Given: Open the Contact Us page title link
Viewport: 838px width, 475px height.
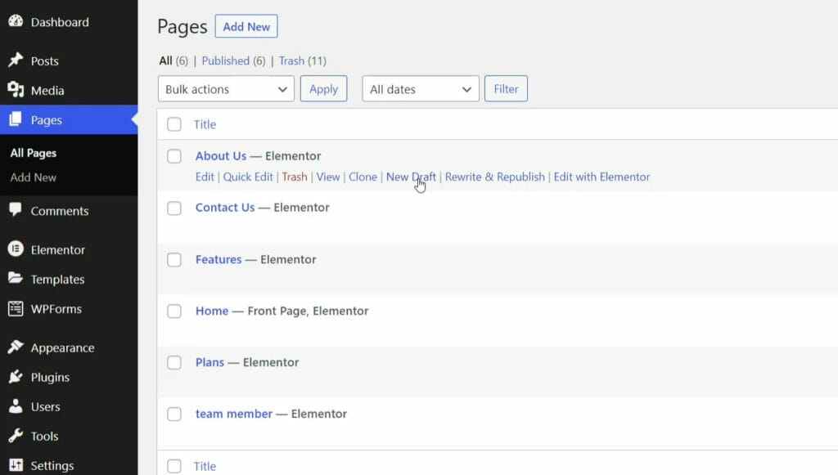Looking at the screenshot, I should 225,208.
